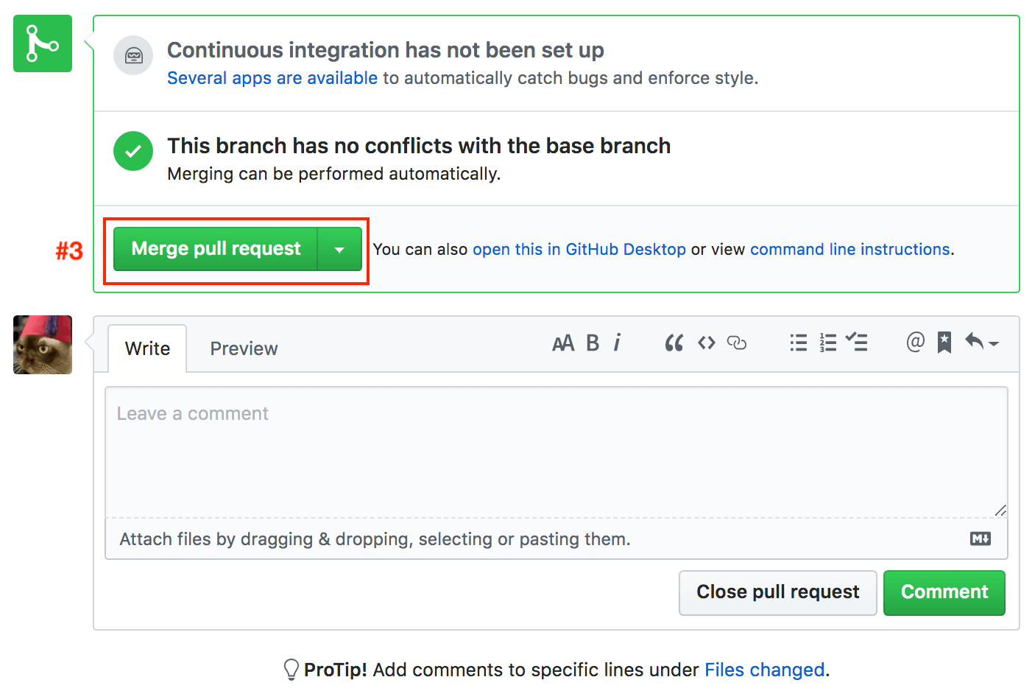The width and height of the screenshot is (1035, 691).
Task: Select the Write tab
Action: (x=147, y=348)
